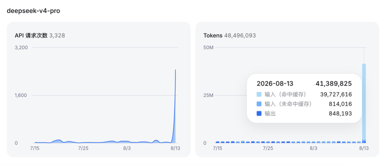Click the 7/15 label on requests chart

[x=35, y=148]
